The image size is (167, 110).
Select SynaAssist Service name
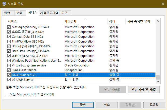pyautogui.click(x=24, y=70)
